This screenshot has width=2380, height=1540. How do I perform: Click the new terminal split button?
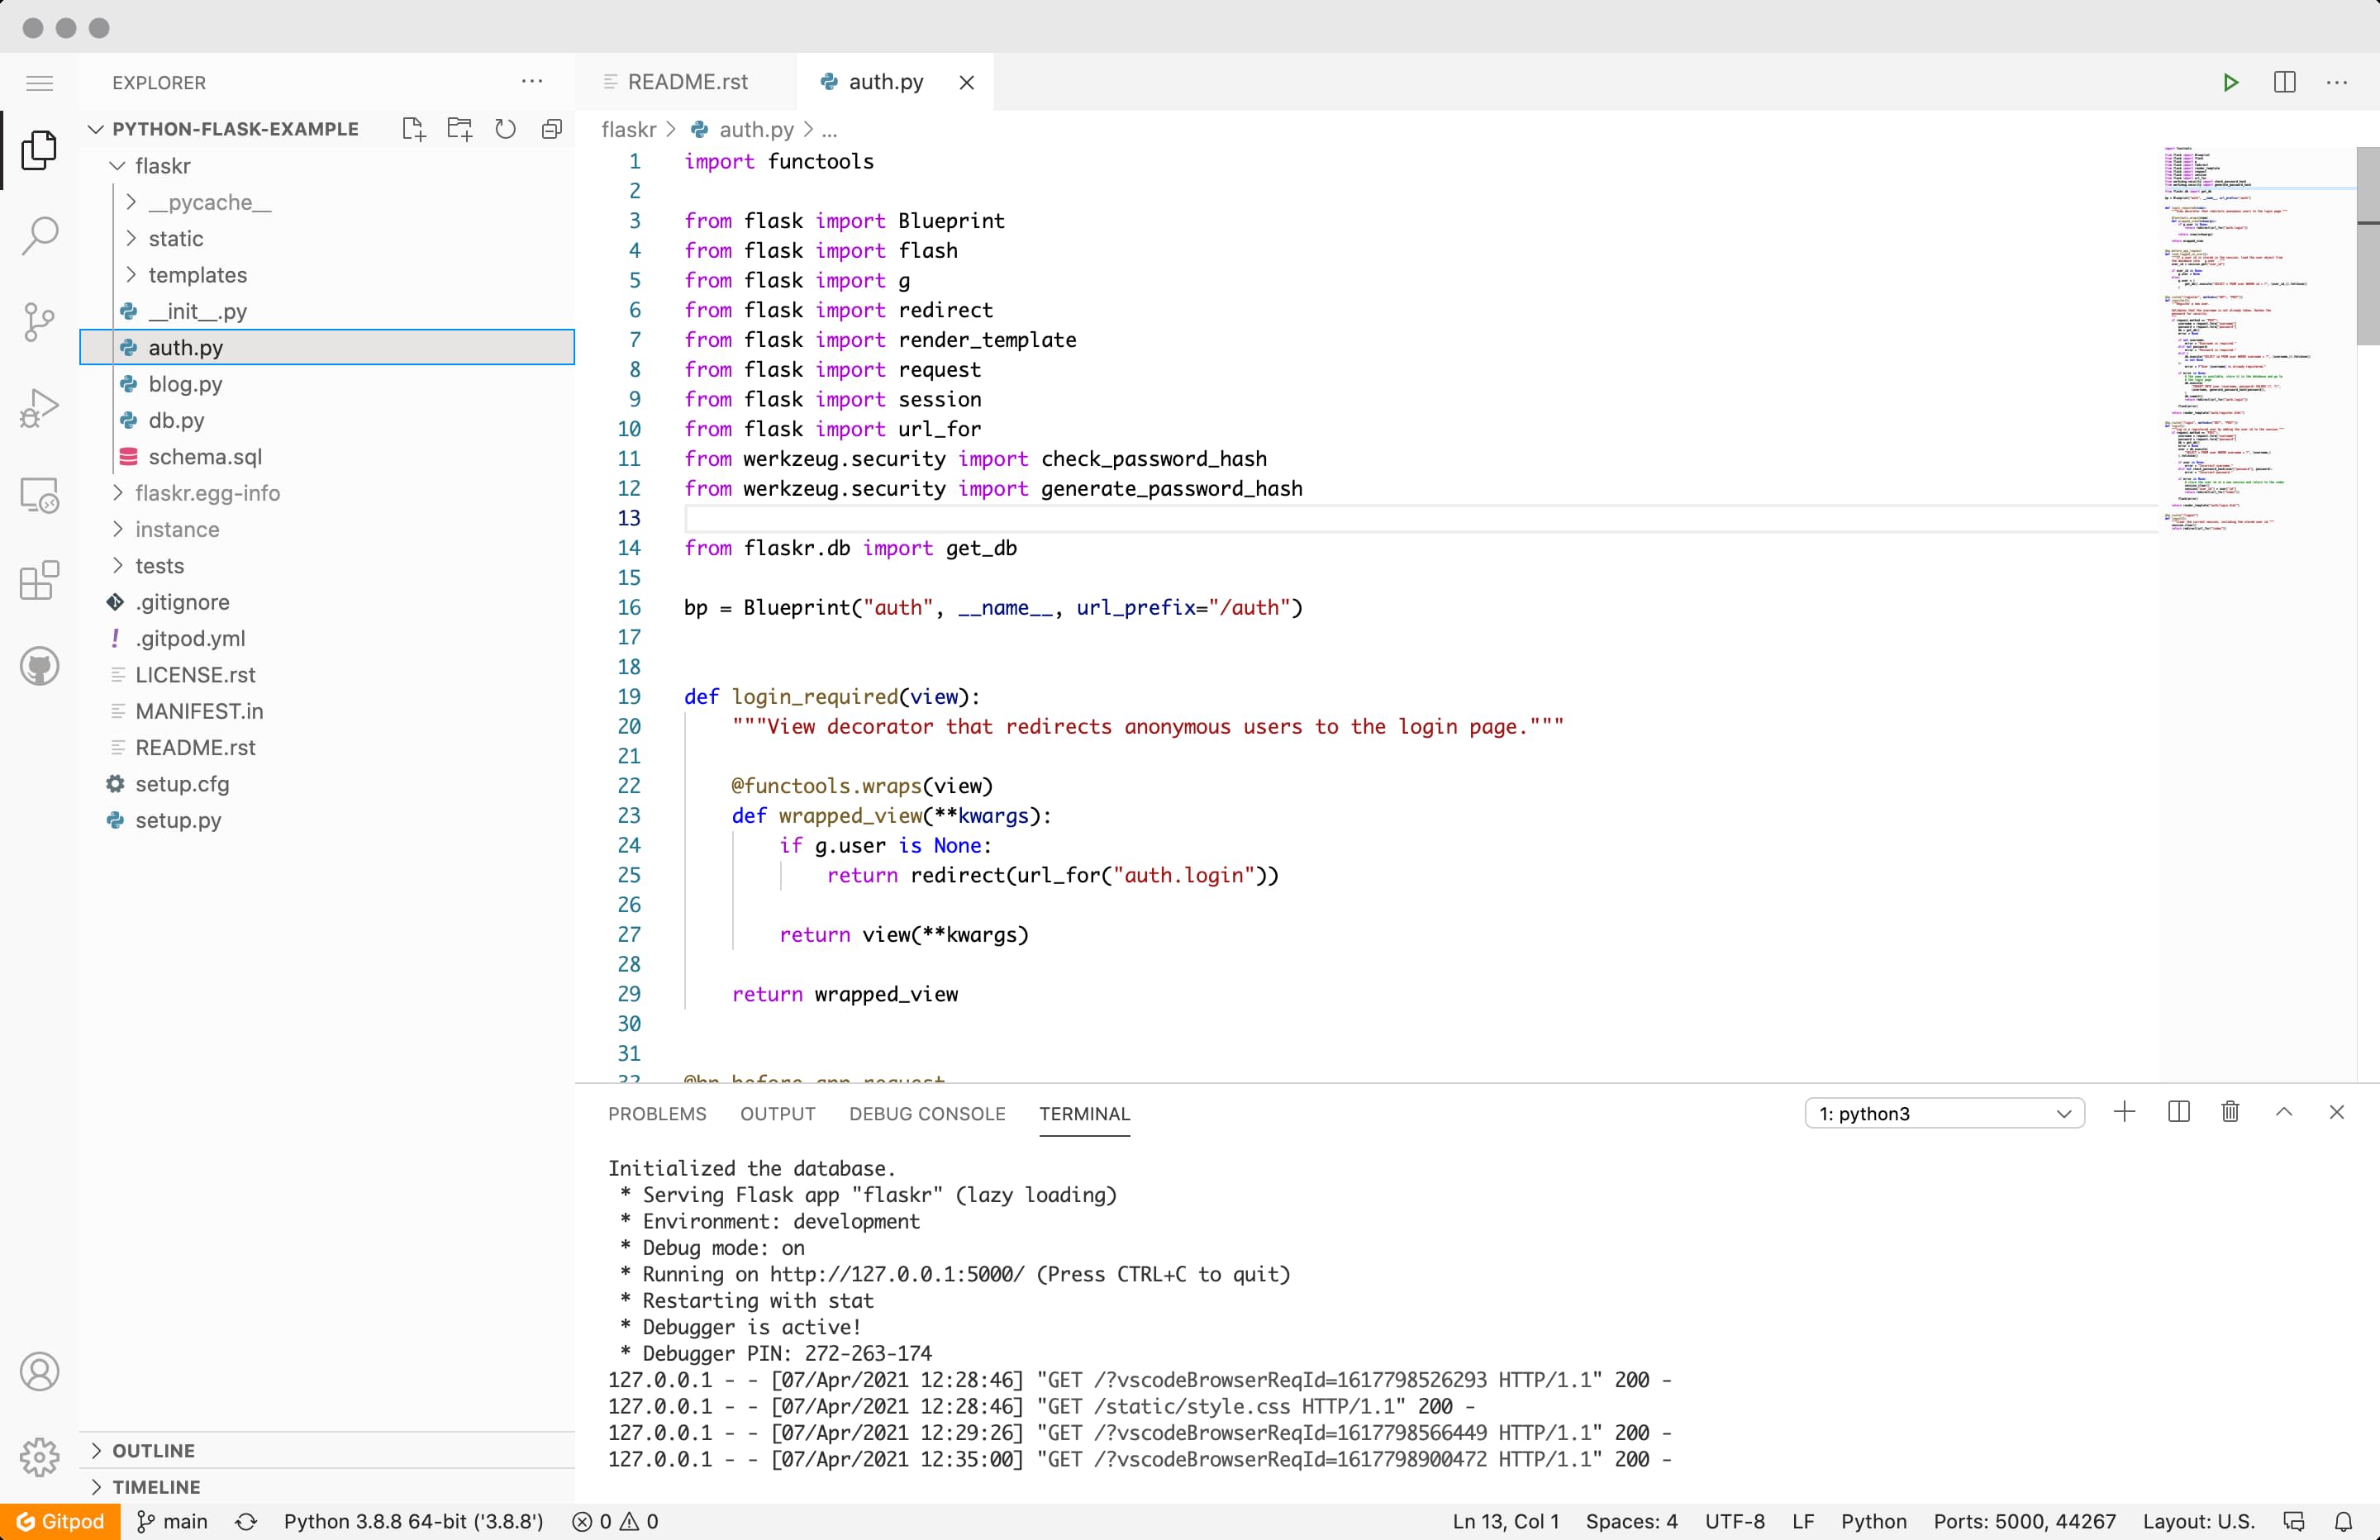coord(2179,1112)
